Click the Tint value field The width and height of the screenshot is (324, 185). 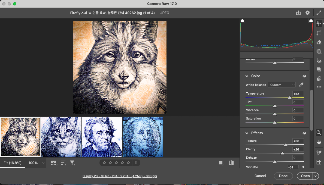tap(298, 102)
